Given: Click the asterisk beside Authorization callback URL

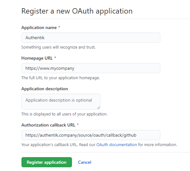Looking at the screenshot, I should click(78, 125).
